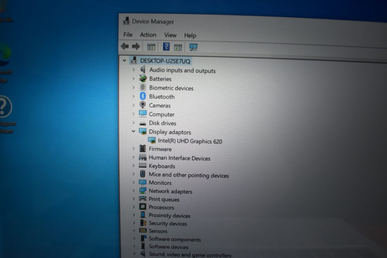Screen dimensions: 387x258
Task: Scan for hardware changes using the monitor icon
Action: 193,47
